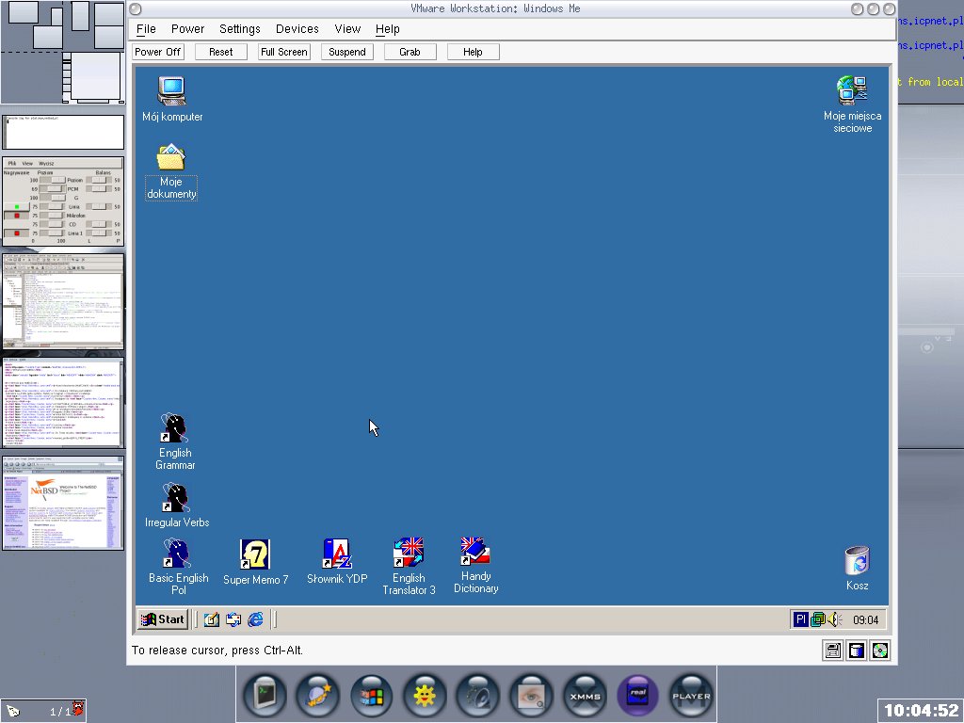Launch RealPlayer from the dock
This screenshot has width=964, height=723.
click(x=638, y=696)
